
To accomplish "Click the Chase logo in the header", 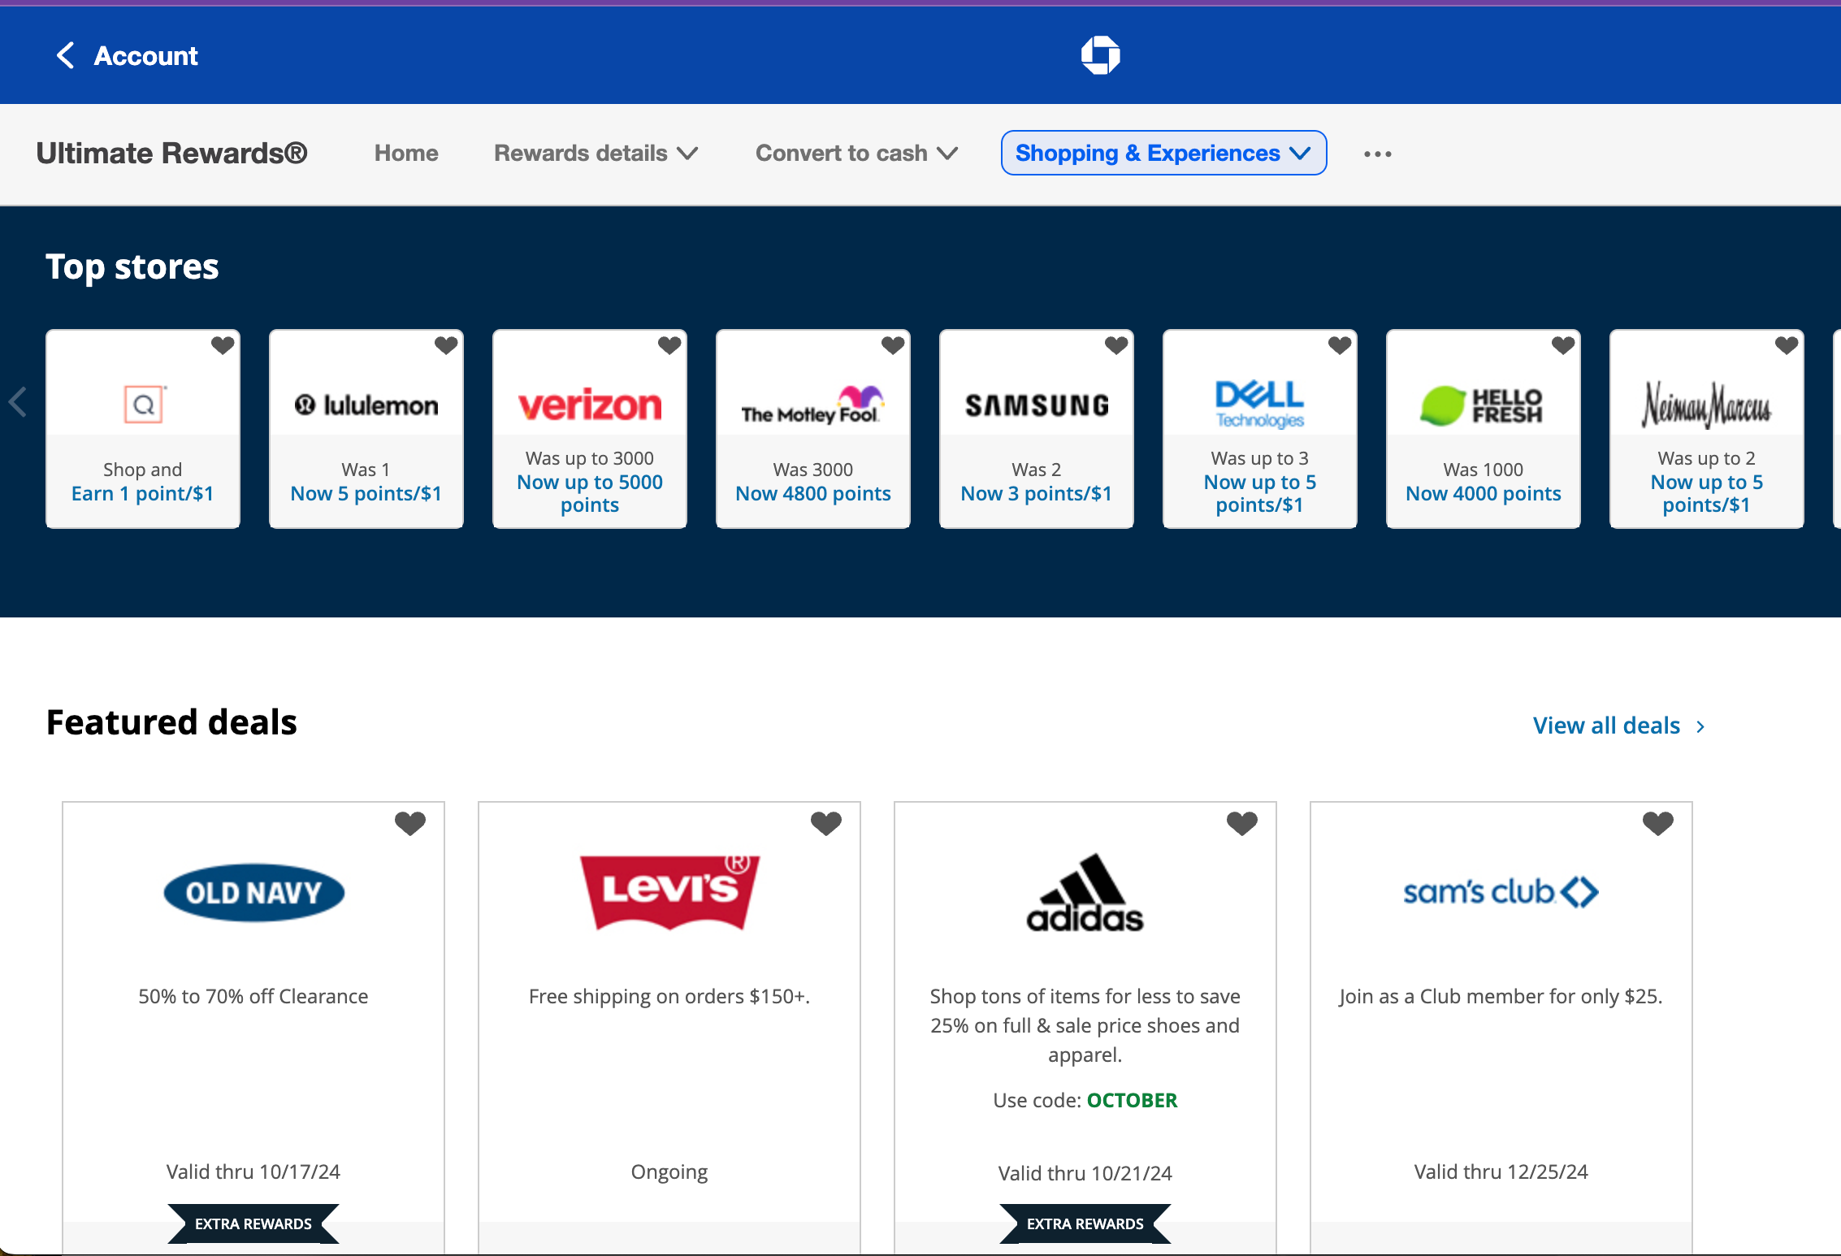I will [x=1100, y=54].
